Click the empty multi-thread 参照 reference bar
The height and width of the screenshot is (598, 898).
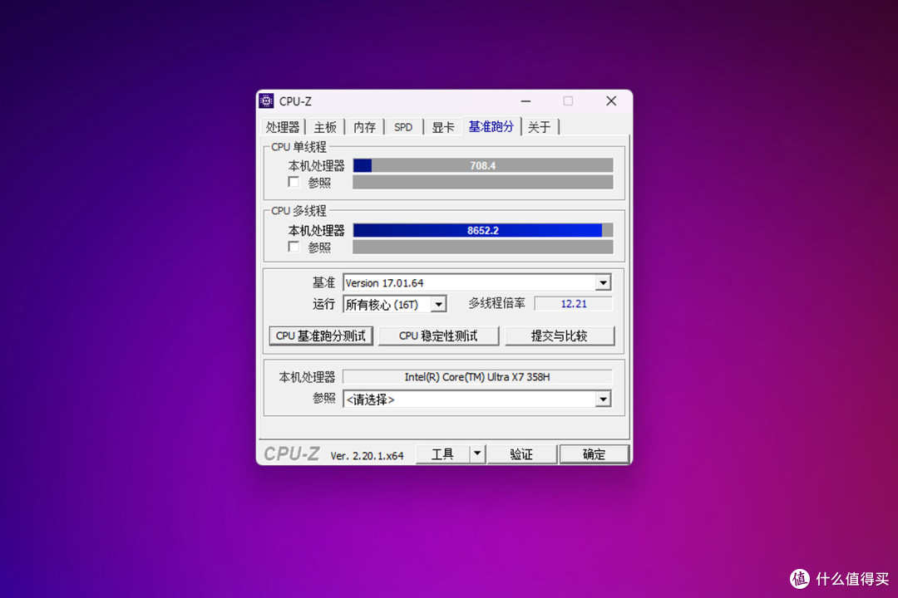pos(483,248)
